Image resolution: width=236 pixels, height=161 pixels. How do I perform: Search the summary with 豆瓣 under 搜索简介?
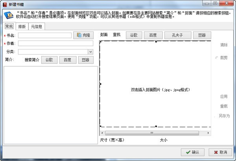tap(86, 60)
